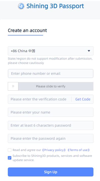Viewport: 100px width, 181px height.
Task: Open the Privacy policy link
Action: pyautogui.click(x=54, y=150)
